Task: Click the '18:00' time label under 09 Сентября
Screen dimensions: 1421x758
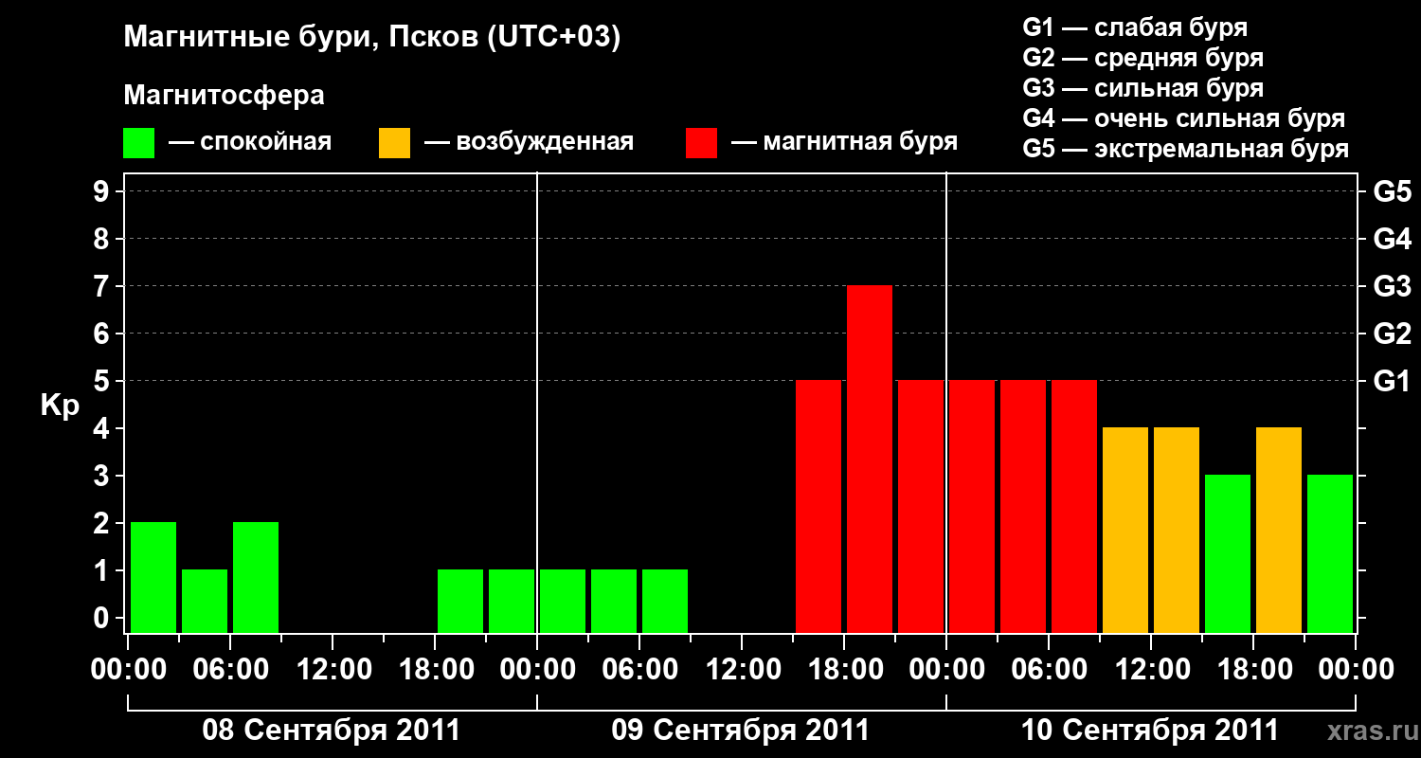Action: (845, 669)
